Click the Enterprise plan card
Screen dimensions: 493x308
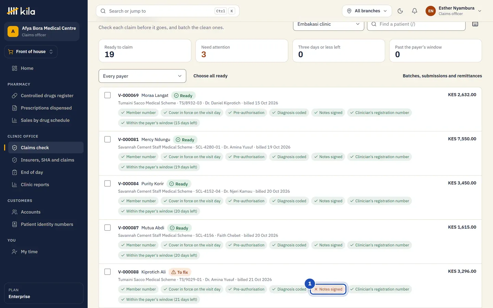(44, 293)
